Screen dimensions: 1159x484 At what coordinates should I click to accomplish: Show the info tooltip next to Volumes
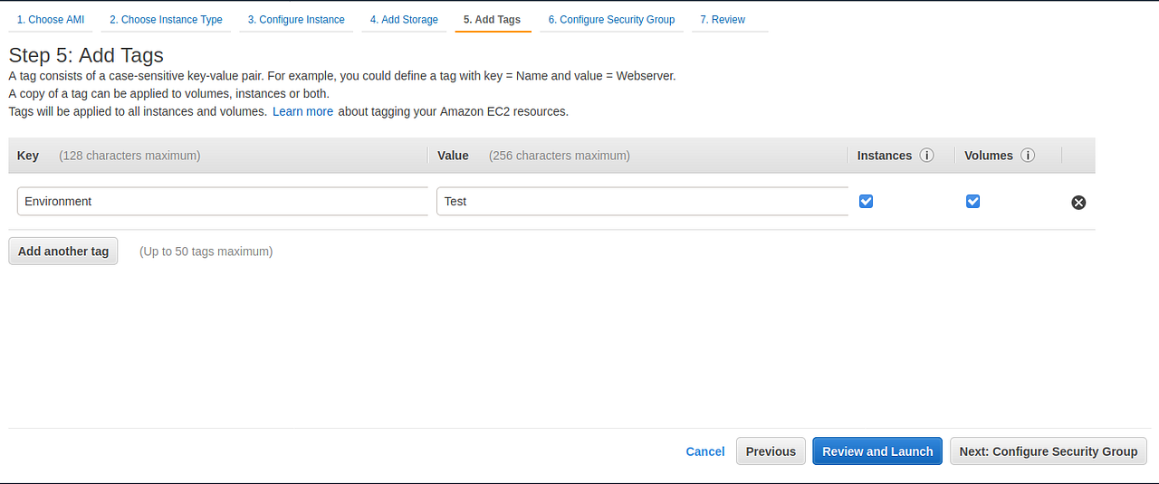[x=1028, y=156]
